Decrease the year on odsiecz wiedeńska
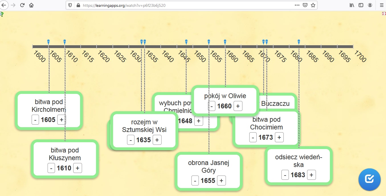 pyautogui.click(x=285, y=175)
